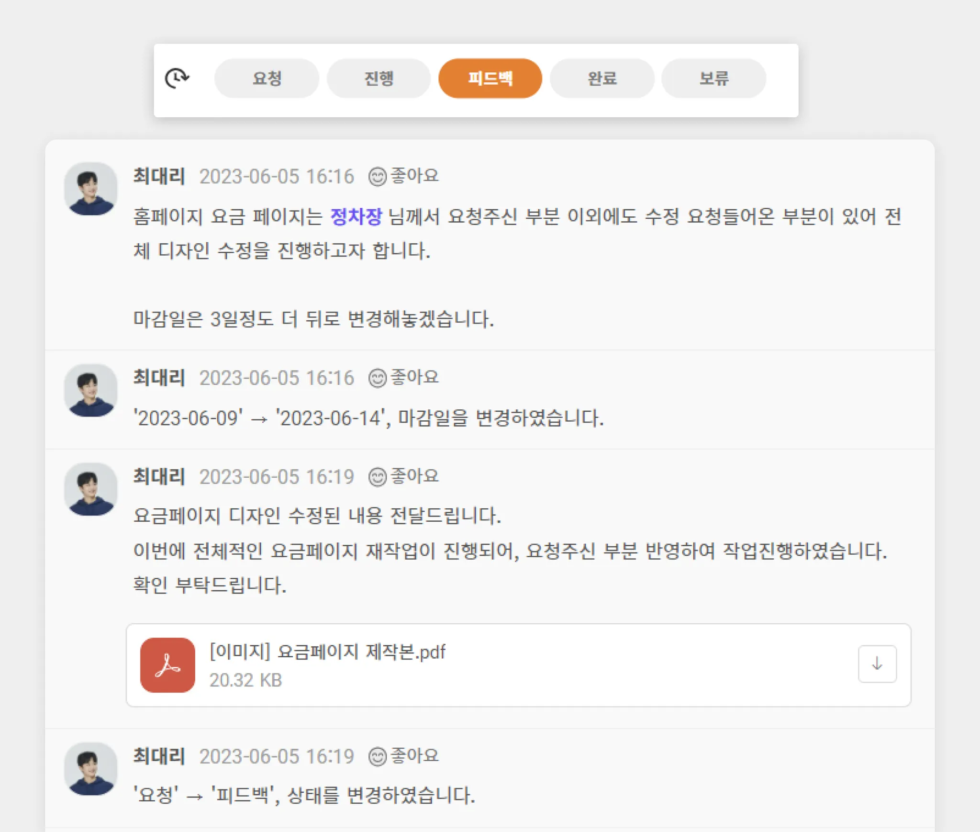Set status to 보류
Viewport: 980px width, 832px height.
713,79
